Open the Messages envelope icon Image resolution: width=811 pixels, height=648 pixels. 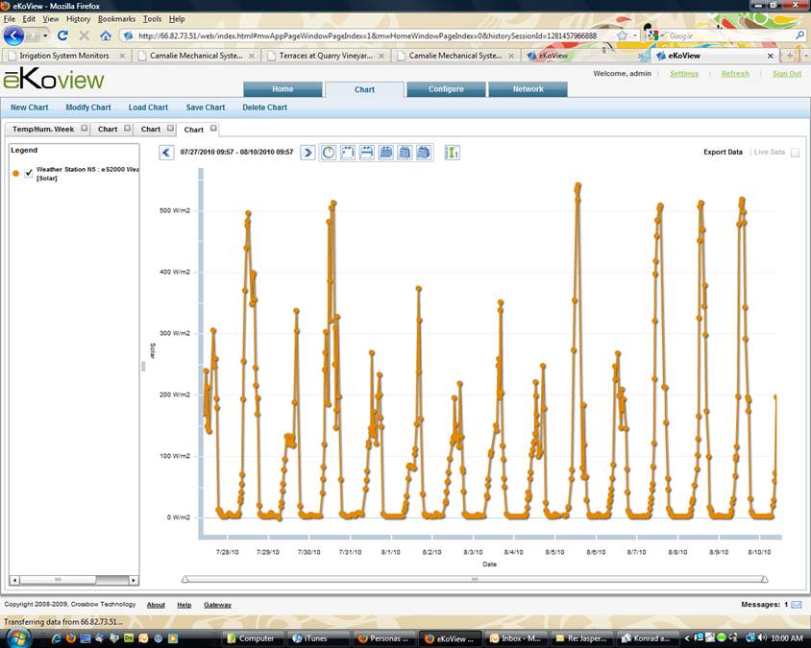[797, 605]
